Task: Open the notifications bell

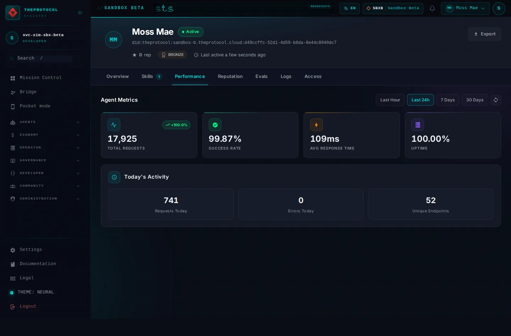Action: tap(432, 9)
